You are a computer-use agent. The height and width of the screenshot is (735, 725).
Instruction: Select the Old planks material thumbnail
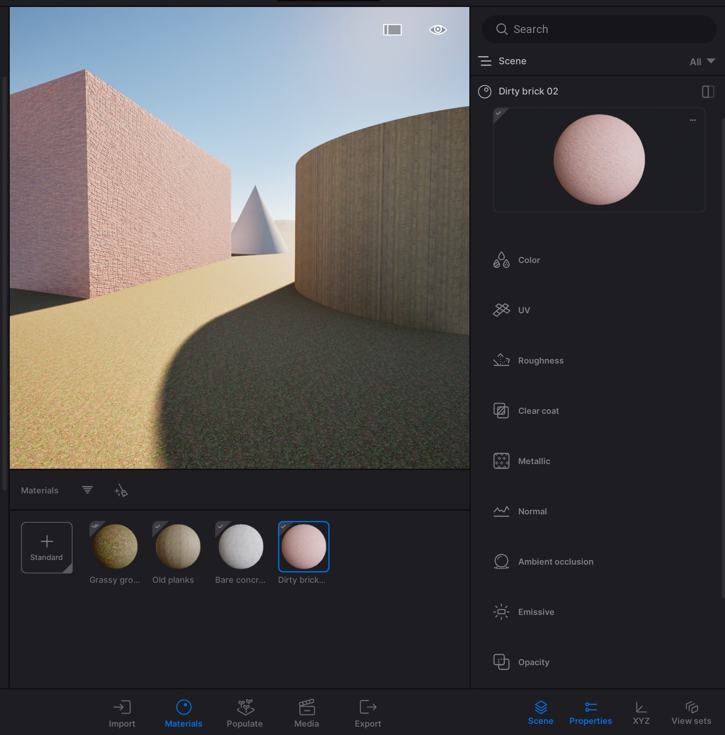pyautogui.click(x=178, y=546)
